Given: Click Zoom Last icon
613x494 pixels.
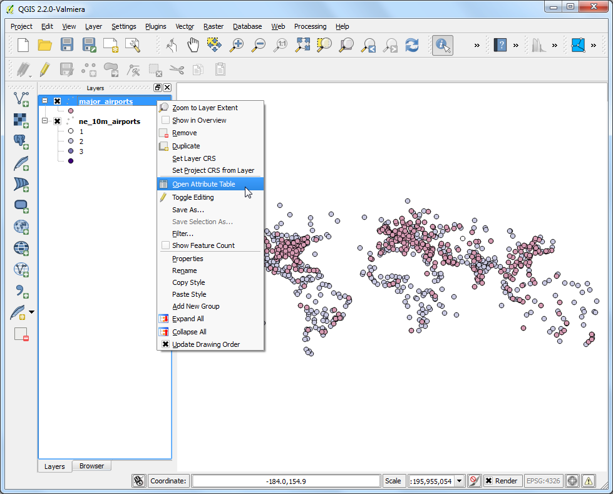Looking at the screenshot, I should (368, 45).
